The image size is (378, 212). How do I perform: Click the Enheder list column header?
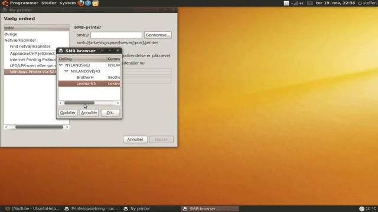pyautogui.click(x=37, y=28)
